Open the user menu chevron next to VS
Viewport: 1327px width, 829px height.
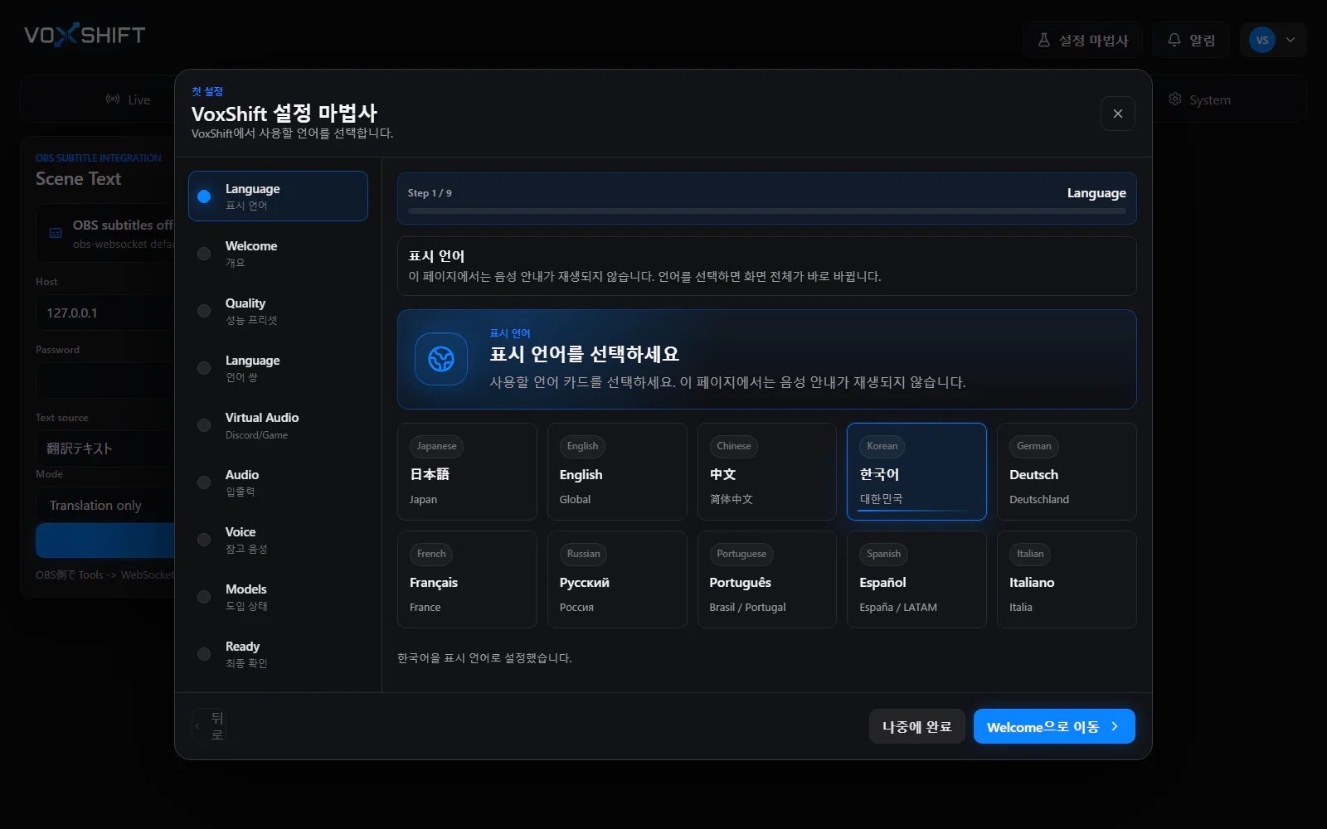pyautogui.click(x=1291, y=40)
